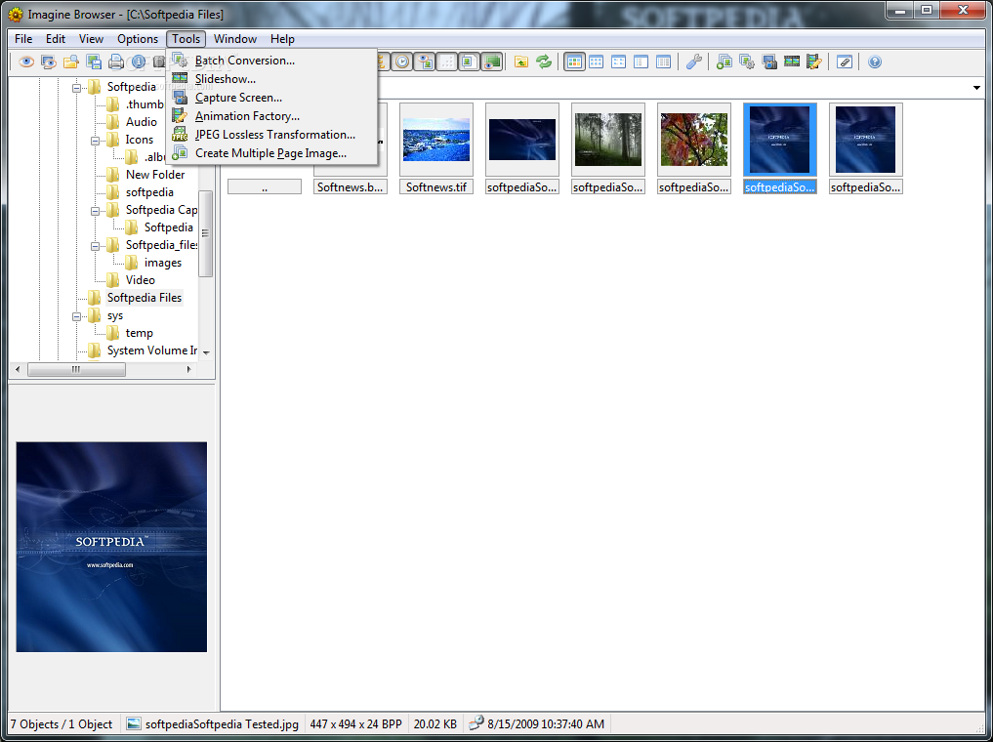Click the open folder toolbar icon
The width and height of the screenshot is (993, 742).
tap(71, 62)
